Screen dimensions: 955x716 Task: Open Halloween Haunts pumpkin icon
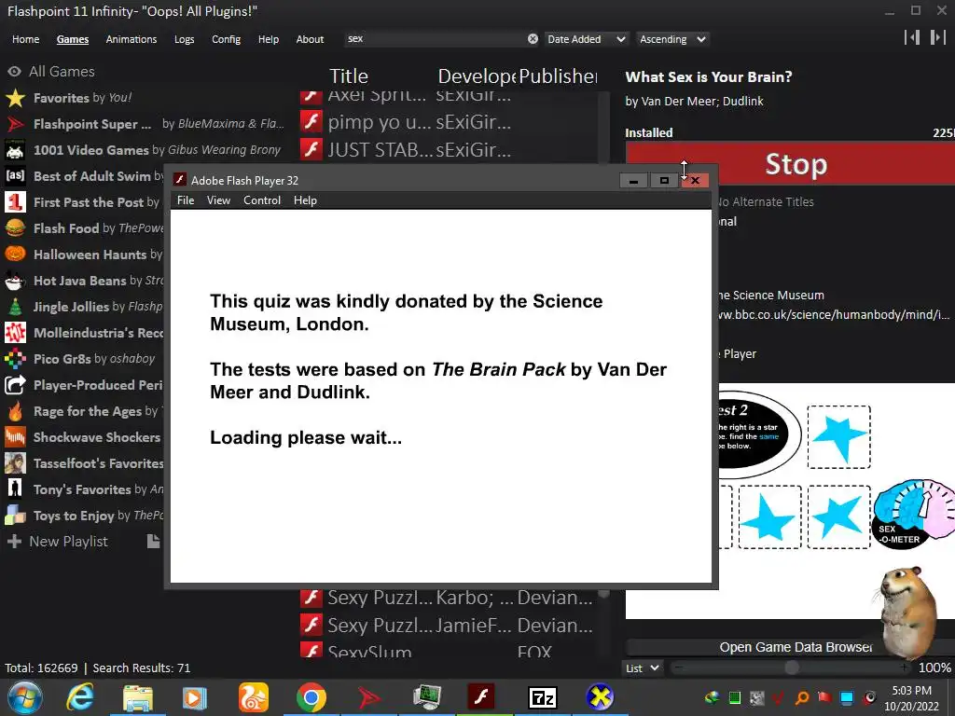coord(15,255)
